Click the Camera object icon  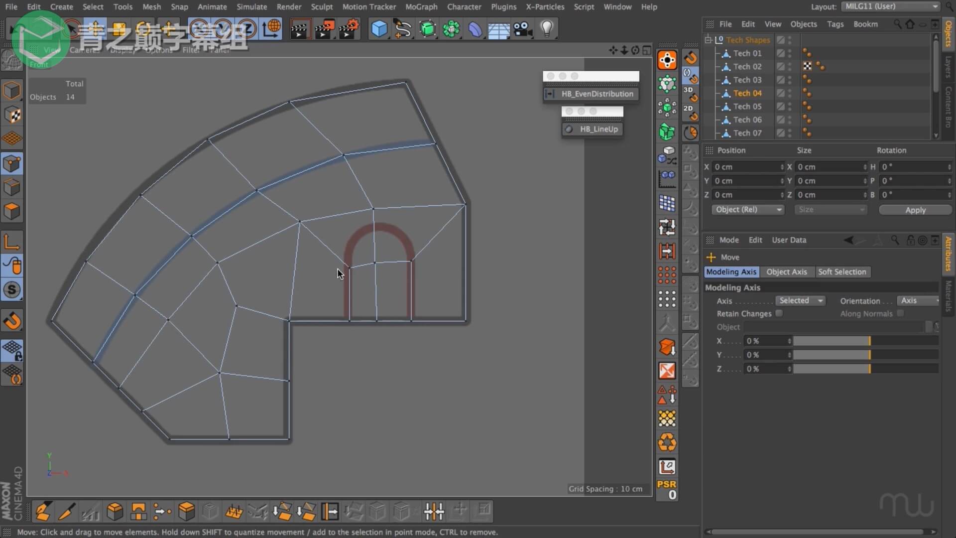coord(523,28)
